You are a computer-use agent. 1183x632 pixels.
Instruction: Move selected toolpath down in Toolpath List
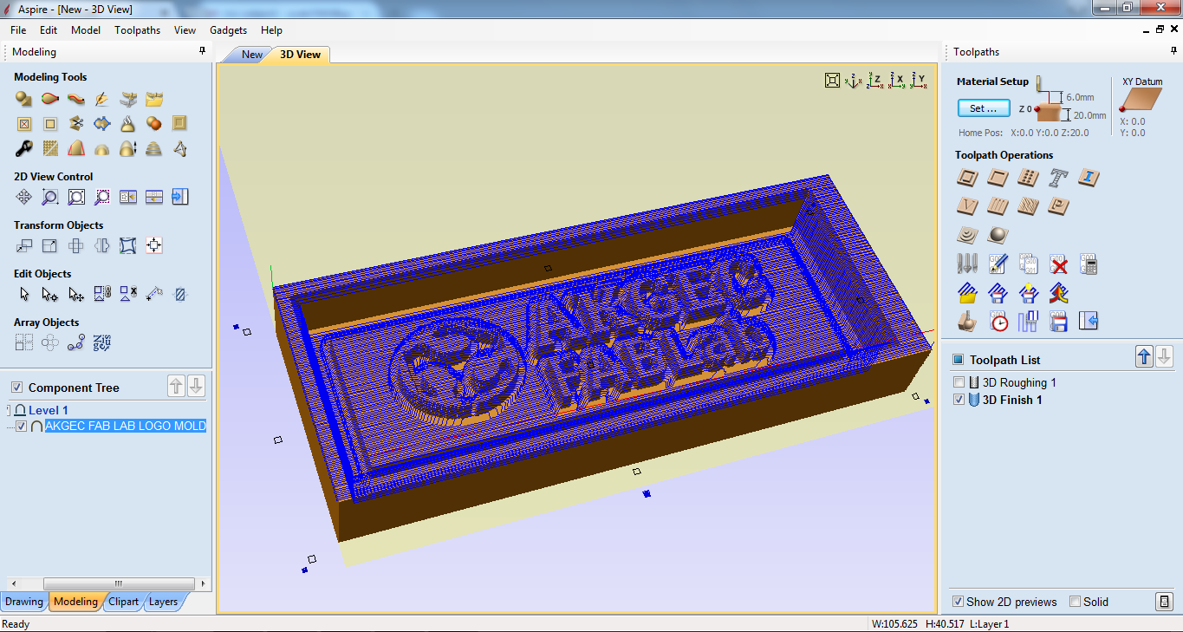click(x=1165, y=356)
